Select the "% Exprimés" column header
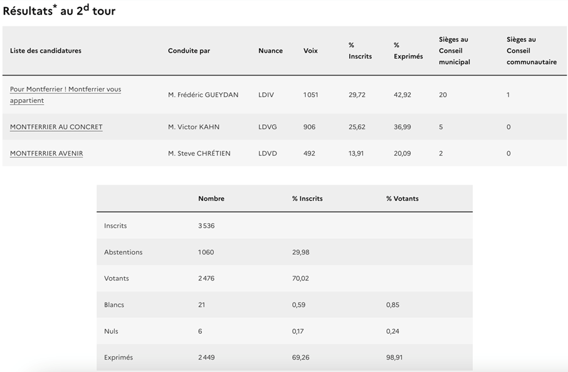 pos(408,51)
